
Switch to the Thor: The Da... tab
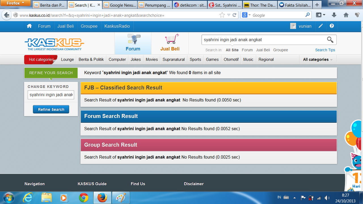click(x=259, y=5)
